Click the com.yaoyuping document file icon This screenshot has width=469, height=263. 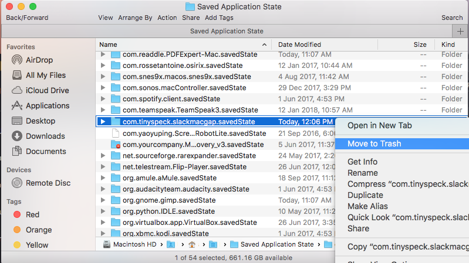pyautogui.click(x=116, y=134)
